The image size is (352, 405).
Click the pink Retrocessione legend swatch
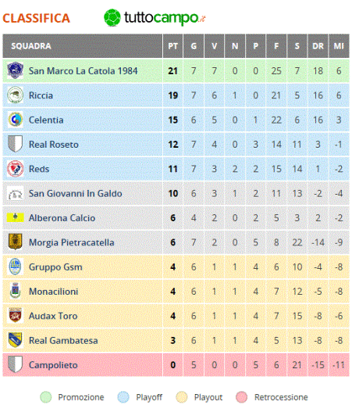click(241, 397)
